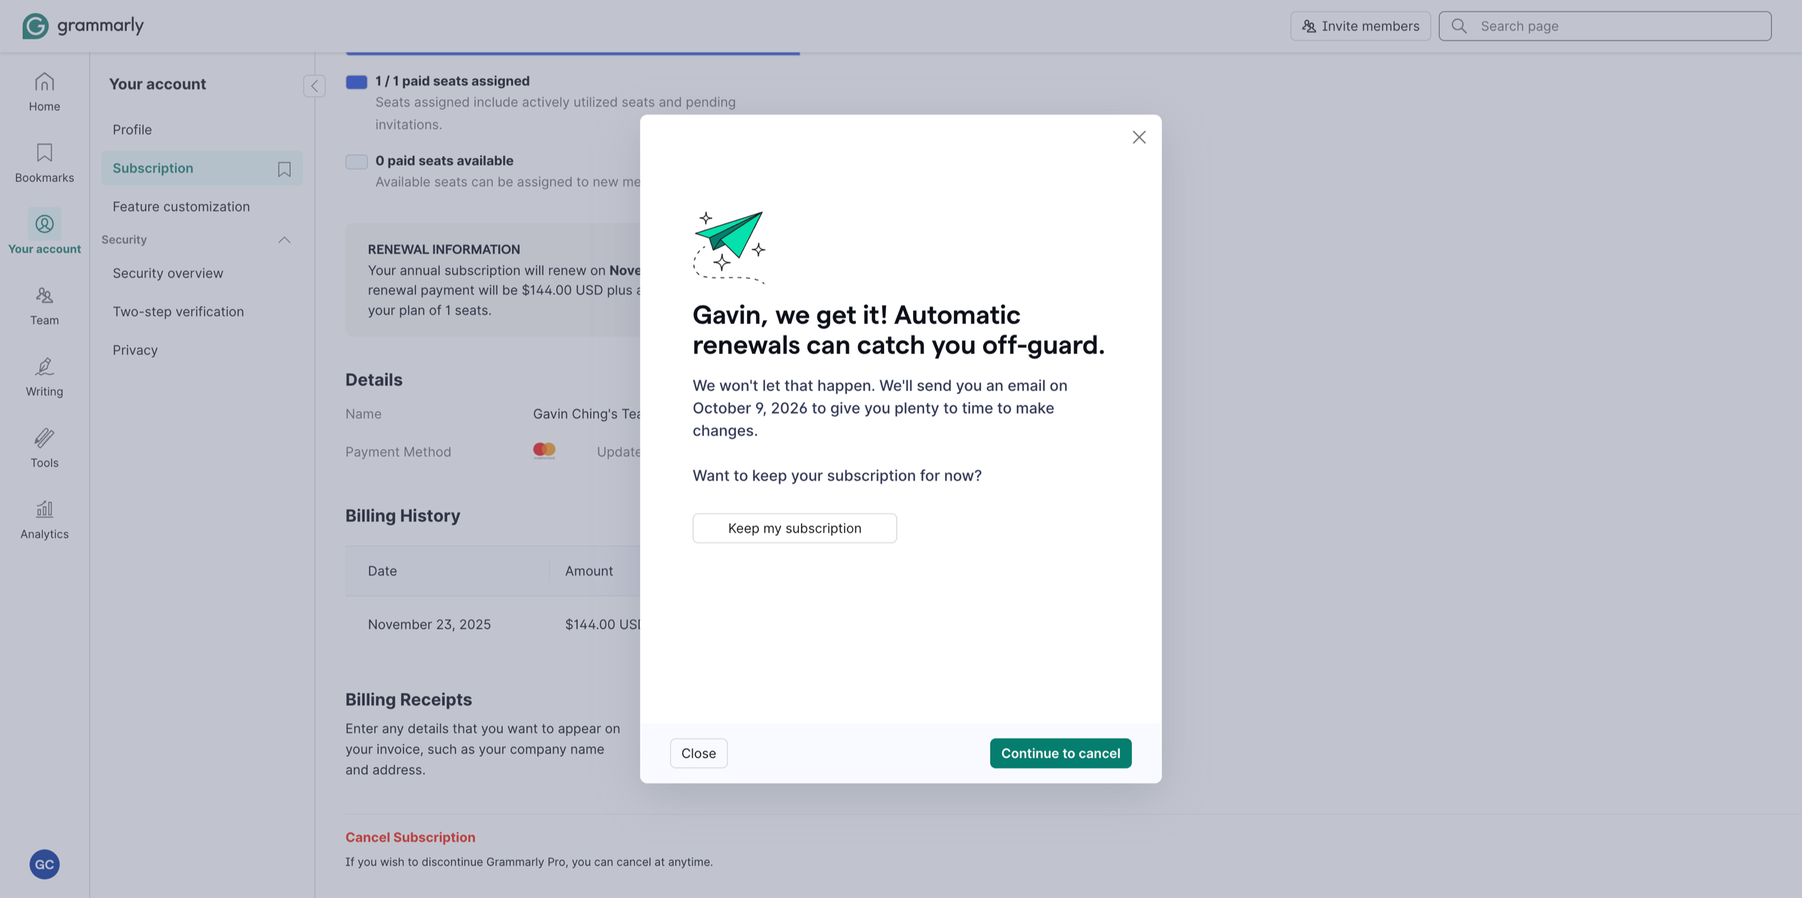Close the dialog with the X icon
Viewport: 1802px width, 898px height.
[x=1139, y=137]
